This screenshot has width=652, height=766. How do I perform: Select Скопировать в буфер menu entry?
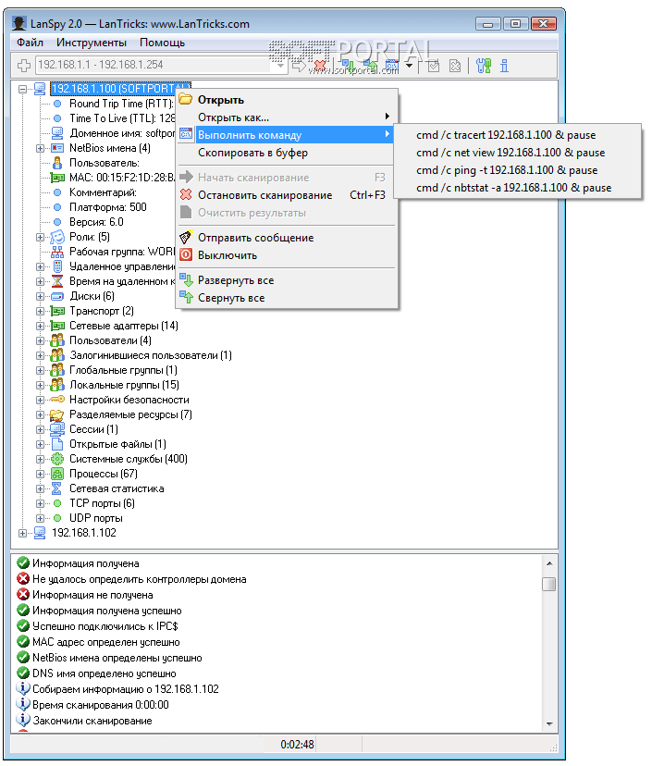(287, 153)
